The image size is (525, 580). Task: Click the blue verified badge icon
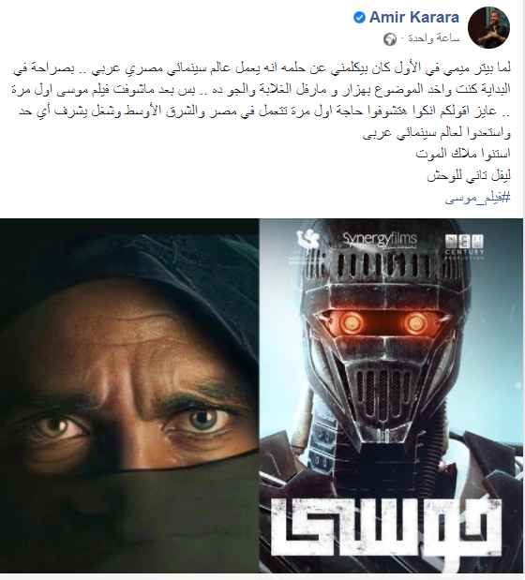pyautogui.click(x=359, y=18)
